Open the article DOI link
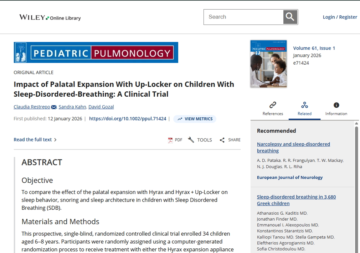The height and width of the screenshot is (253, 360). click(x=128, y=119)
